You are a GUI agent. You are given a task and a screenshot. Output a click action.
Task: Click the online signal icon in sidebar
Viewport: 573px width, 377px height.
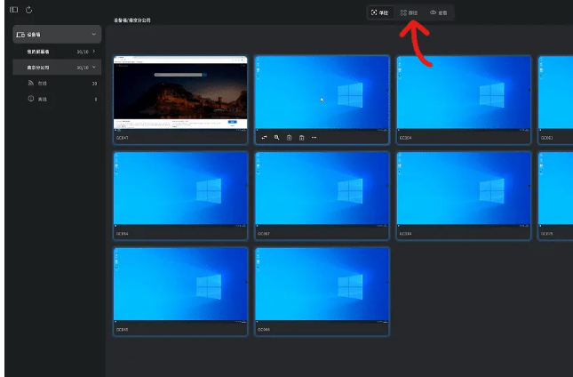[x=31, y=83]
